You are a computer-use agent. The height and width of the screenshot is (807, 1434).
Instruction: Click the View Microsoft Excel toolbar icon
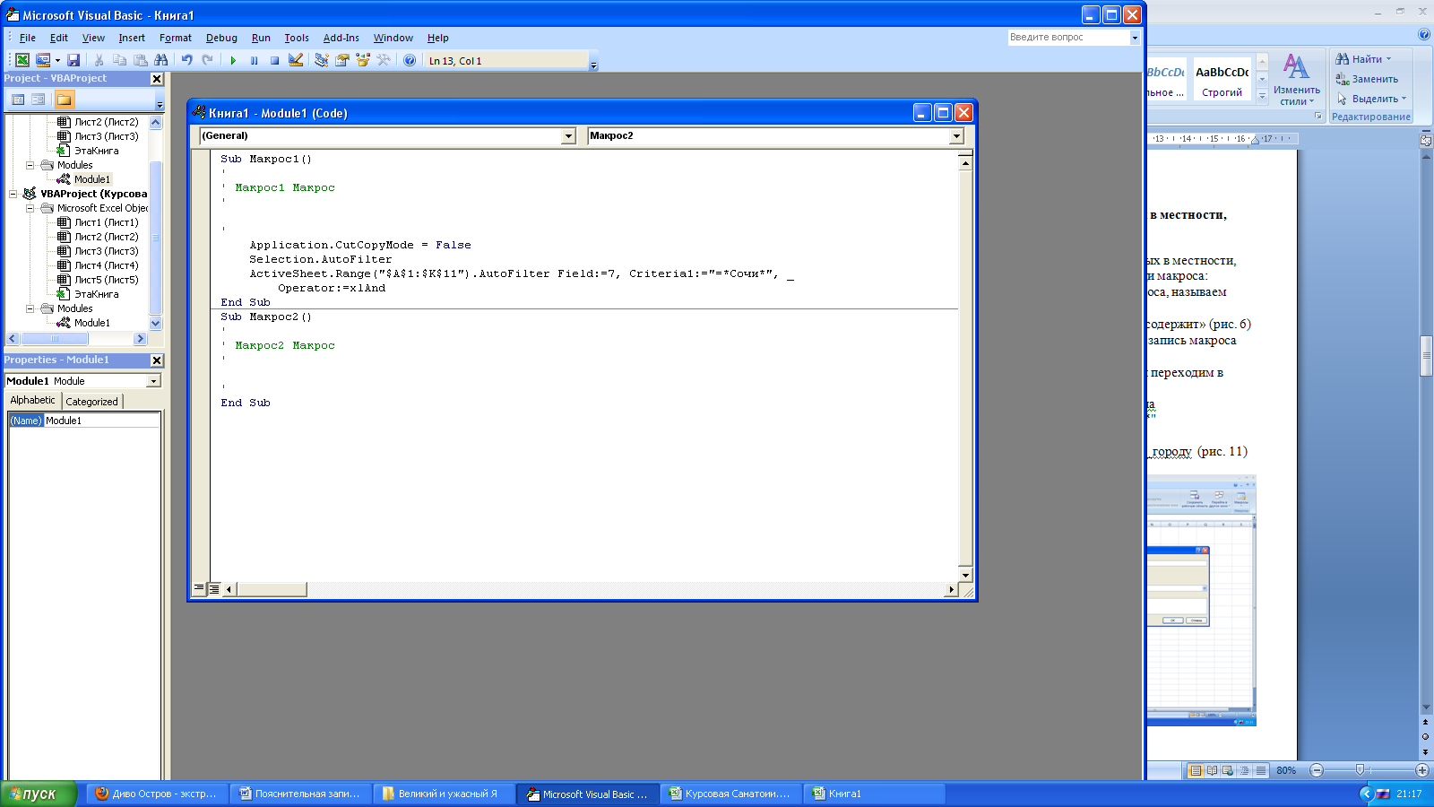coord(22,60)
